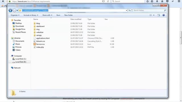Open Share with menu
This screenshot has width=182, height=102.
[47, 15]
